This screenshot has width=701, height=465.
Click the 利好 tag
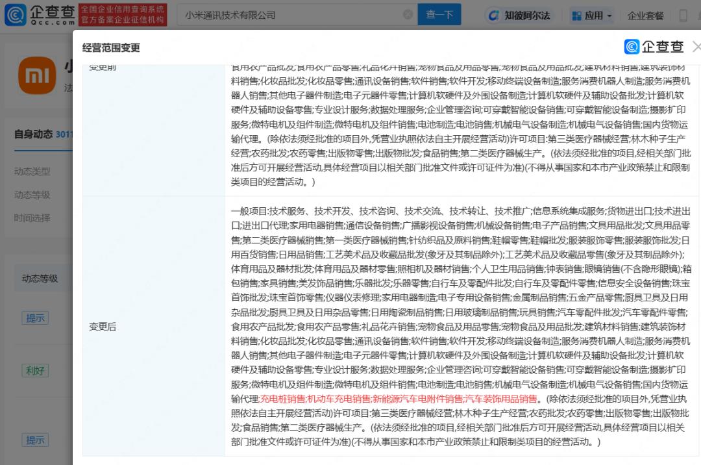[x=35, y=370]
